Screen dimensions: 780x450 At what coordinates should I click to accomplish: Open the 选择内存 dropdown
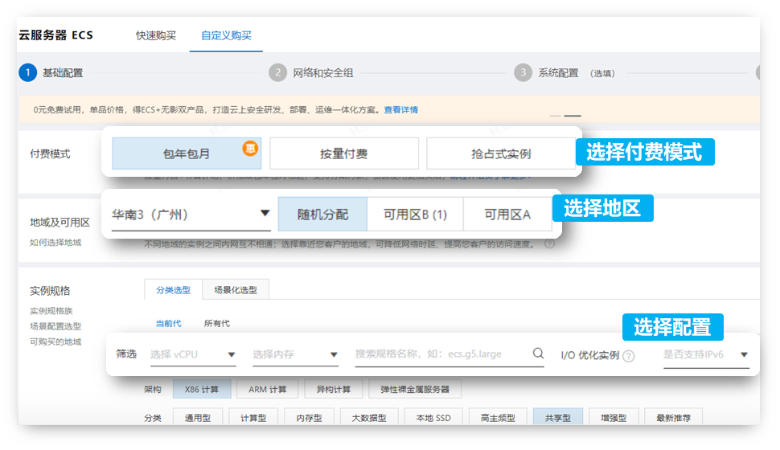[295, 354]
